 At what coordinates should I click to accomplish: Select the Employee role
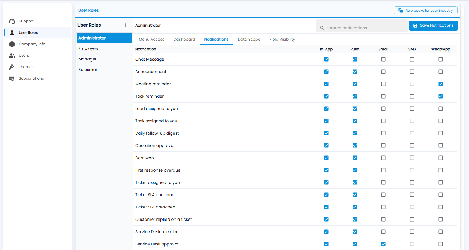[104, 49]
